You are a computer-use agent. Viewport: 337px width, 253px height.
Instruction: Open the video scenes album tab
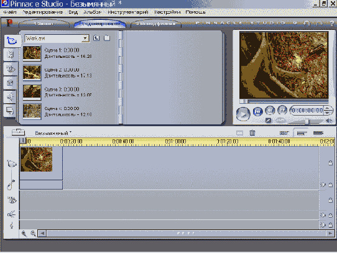(x=12, y=40)
